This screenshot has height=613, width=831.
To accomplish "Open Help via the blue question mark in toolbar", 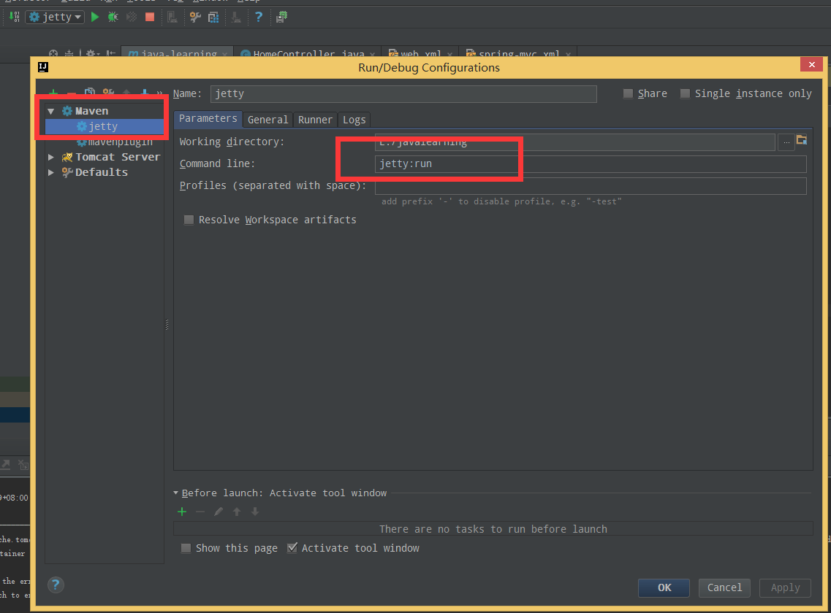I will [x=259, y=17].
